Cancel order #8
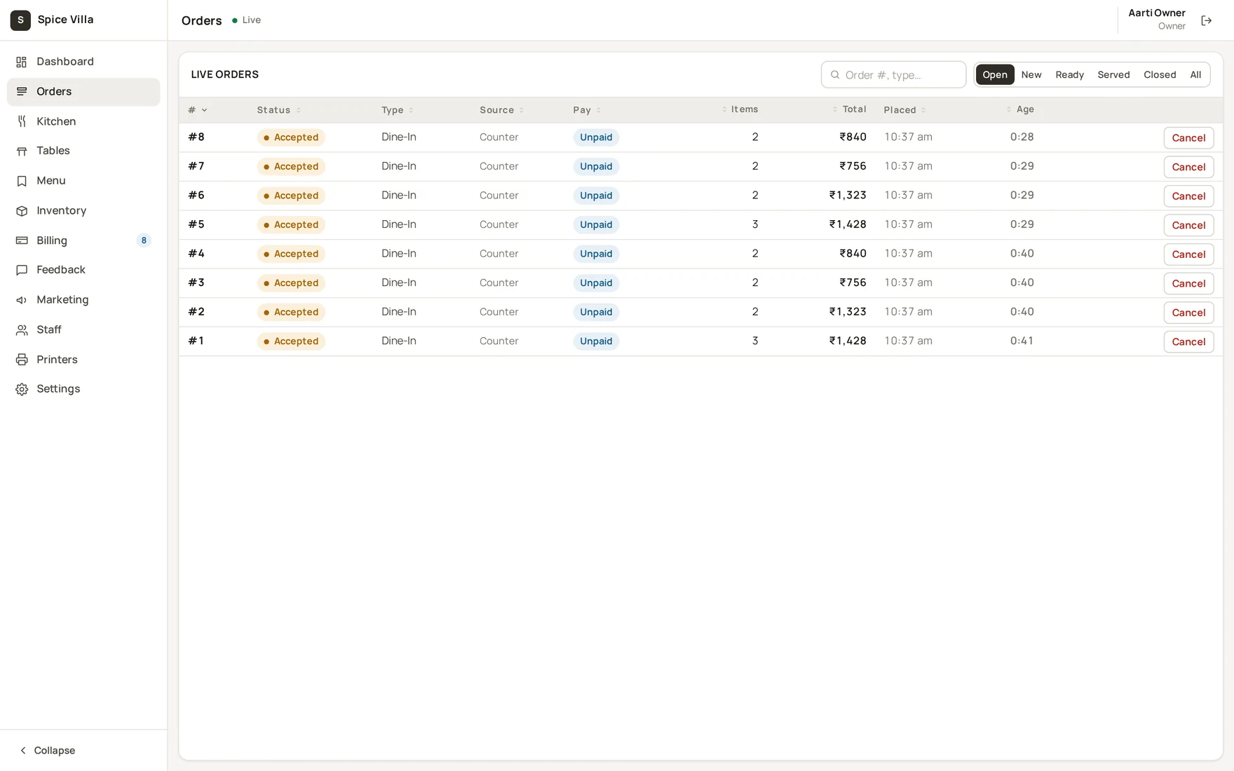1234x771 pixels. point(1188,138)
